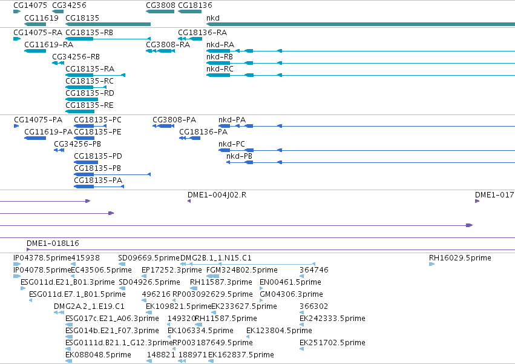This screenshot has height=364, width=515.
Task: Select the nkd gene bar
Action: tap(361, 24)
